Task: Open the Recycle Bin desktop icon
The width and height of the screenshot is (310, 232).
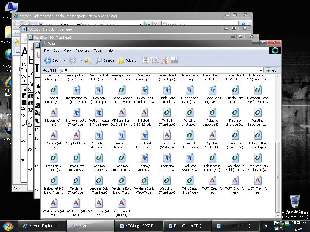Action: pyautogui.click(x=295, y=203)
